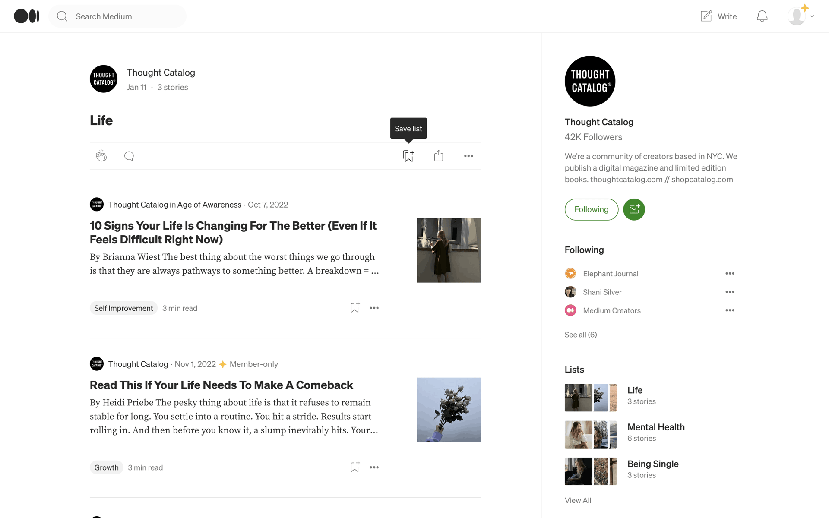
Task: Open more options for Life list
Action: (x=468, y=156)
